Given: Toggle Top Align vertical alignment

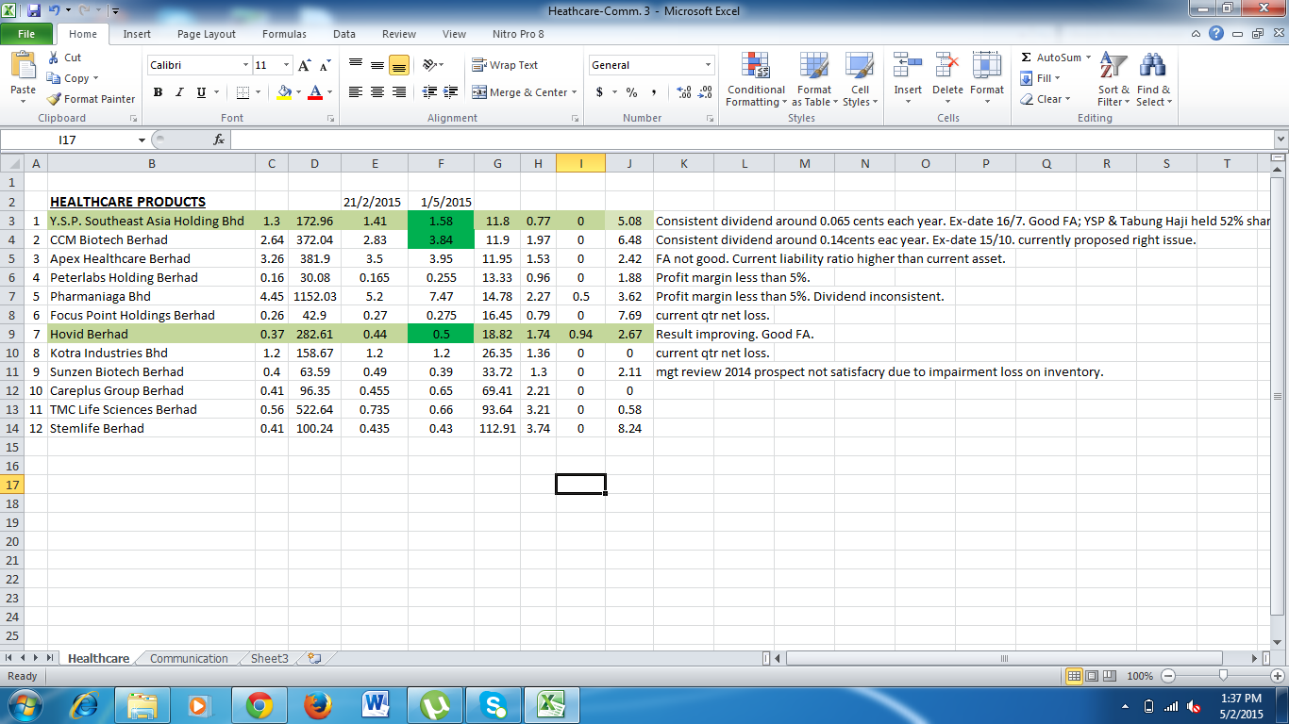Looking at the screenshot, I should [356, 65].
